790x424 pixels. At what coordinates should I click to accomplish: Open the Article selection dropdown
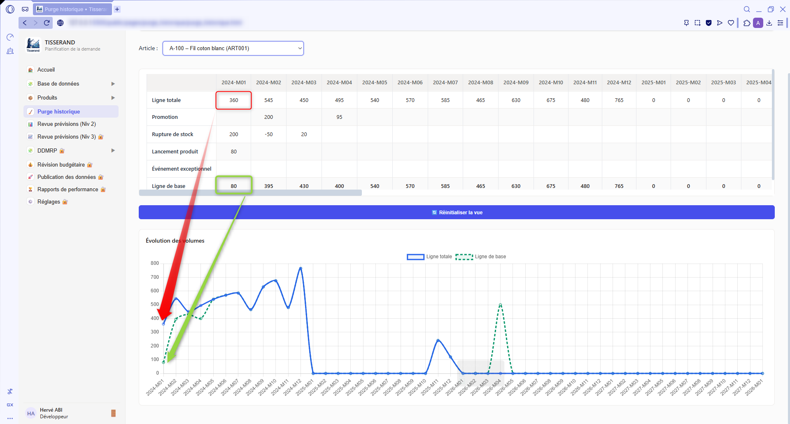pyautogui.click(x=233, y=48)
